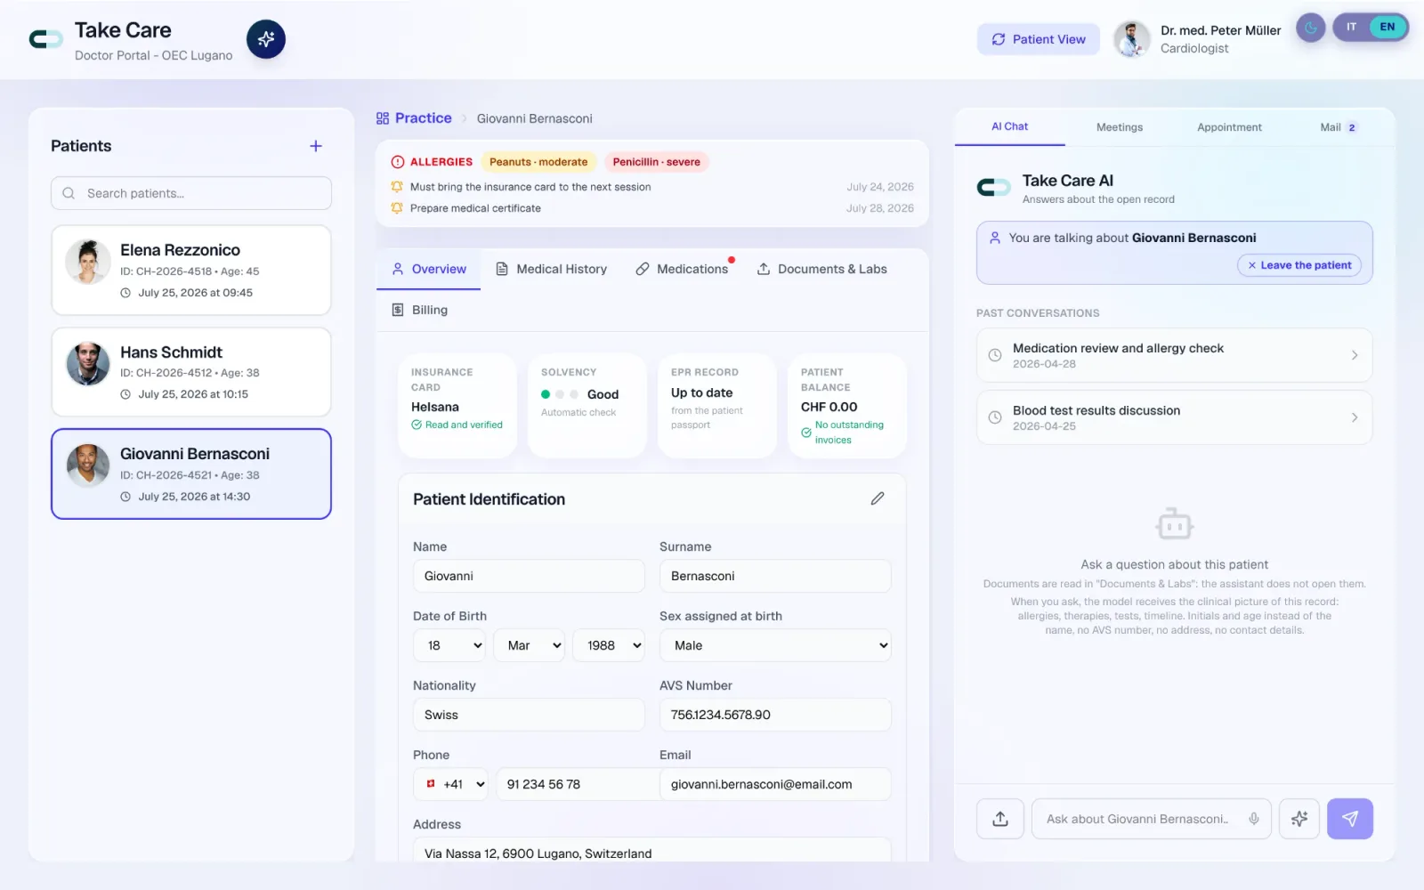
Task: Open the +41 phone country code dropdown
Action: [x=450, y=784]
